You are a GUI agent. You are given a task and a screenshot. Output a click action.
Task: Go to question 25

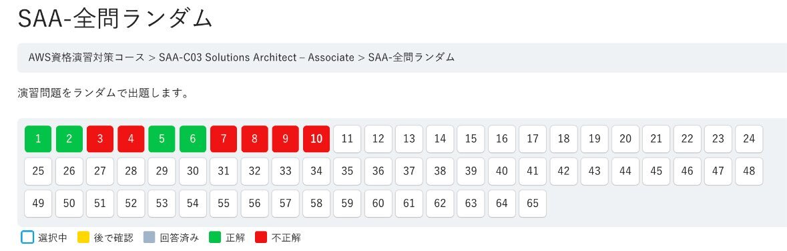click(x=38, y=171)
